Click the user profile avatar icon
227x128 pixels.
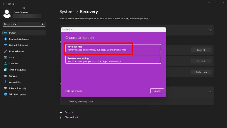(7, 14)
